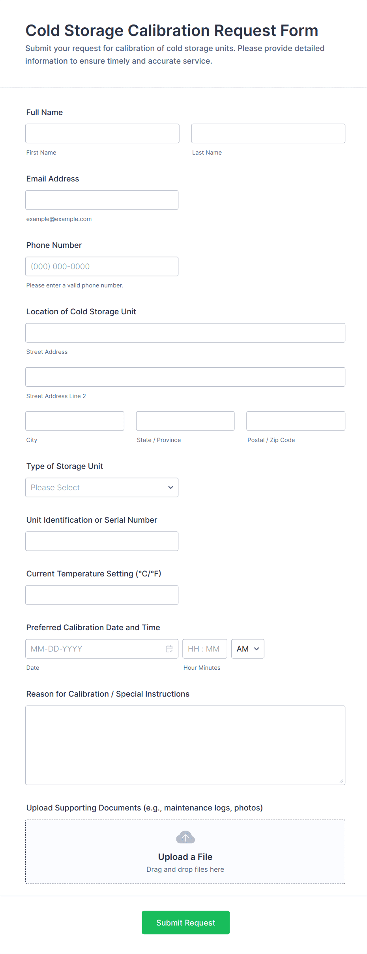Image resolution: width=367 pixels, height=954 pixels.
Task: Click the Reason for Calibration text area
Action: (185, 745)
